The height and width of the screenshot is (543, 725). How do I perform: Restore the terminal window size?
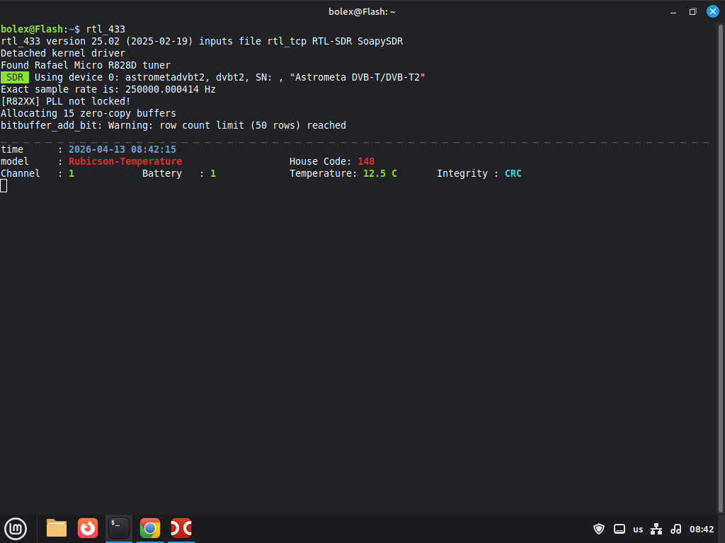coord(692,11)
